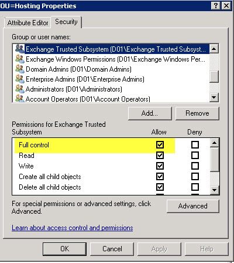Check Deny for Read permission

195,156
